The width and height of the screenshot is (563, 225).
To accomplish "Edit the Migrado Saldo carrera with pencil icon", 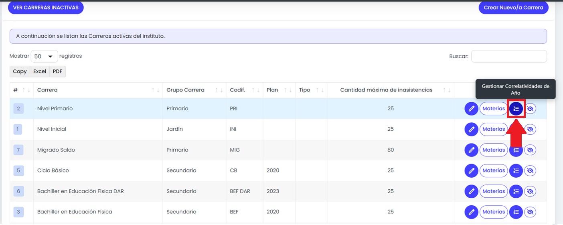I will coord(471,150).
